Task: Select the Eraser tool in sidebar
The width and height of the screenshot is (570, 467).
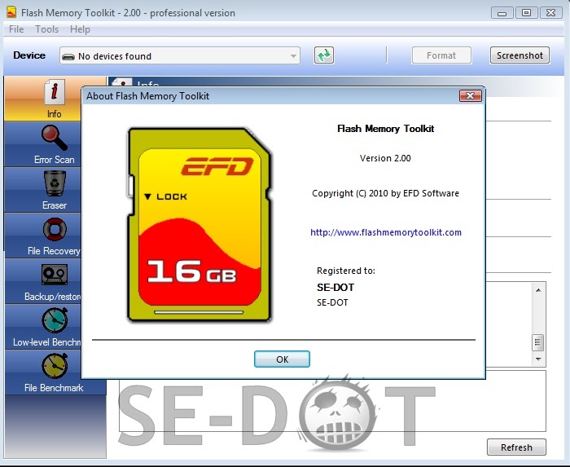Action: [43, 190]
